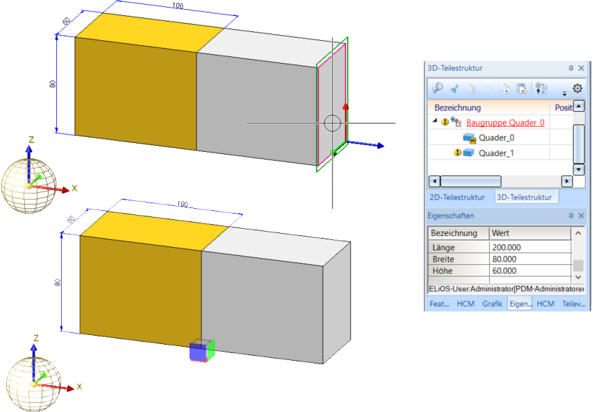Click the tree's horizontal scroll-left arrow
This screenshot has width=605, height=412.
point(434,181)
